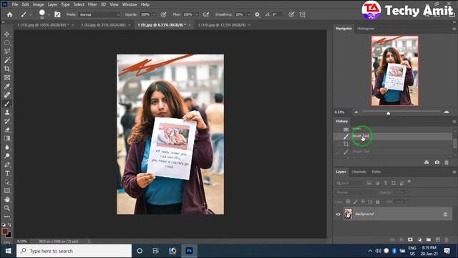Toggle pressure for opacity button

tap(164, 14)
